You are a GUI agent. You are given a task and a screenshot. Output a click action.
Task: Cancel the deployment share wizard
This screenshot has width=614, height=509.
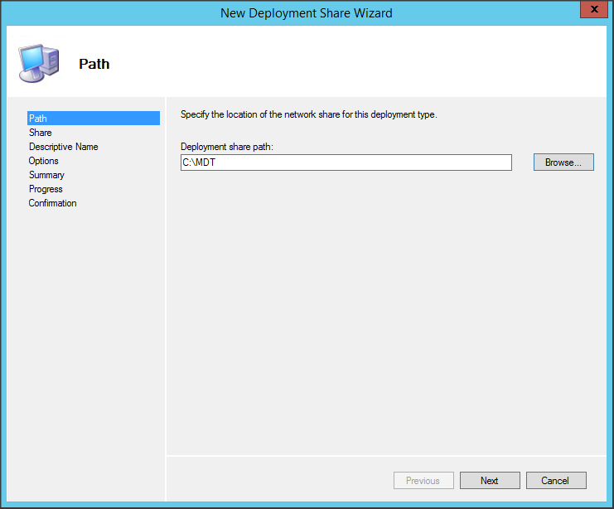[555, 481]
